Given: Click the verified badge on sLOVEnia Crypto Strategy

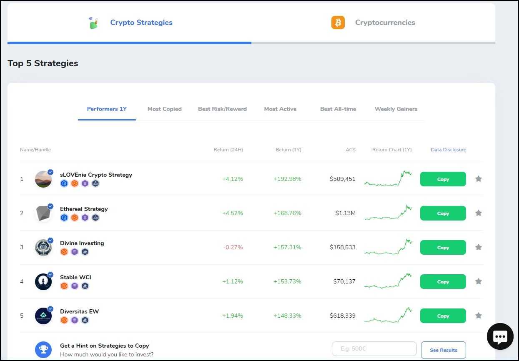Looking at the screenshot, I should coord(50,172).
